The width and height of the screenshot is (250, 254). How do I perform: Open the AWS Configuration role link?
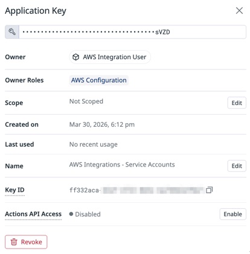click(x=99, y=80)
